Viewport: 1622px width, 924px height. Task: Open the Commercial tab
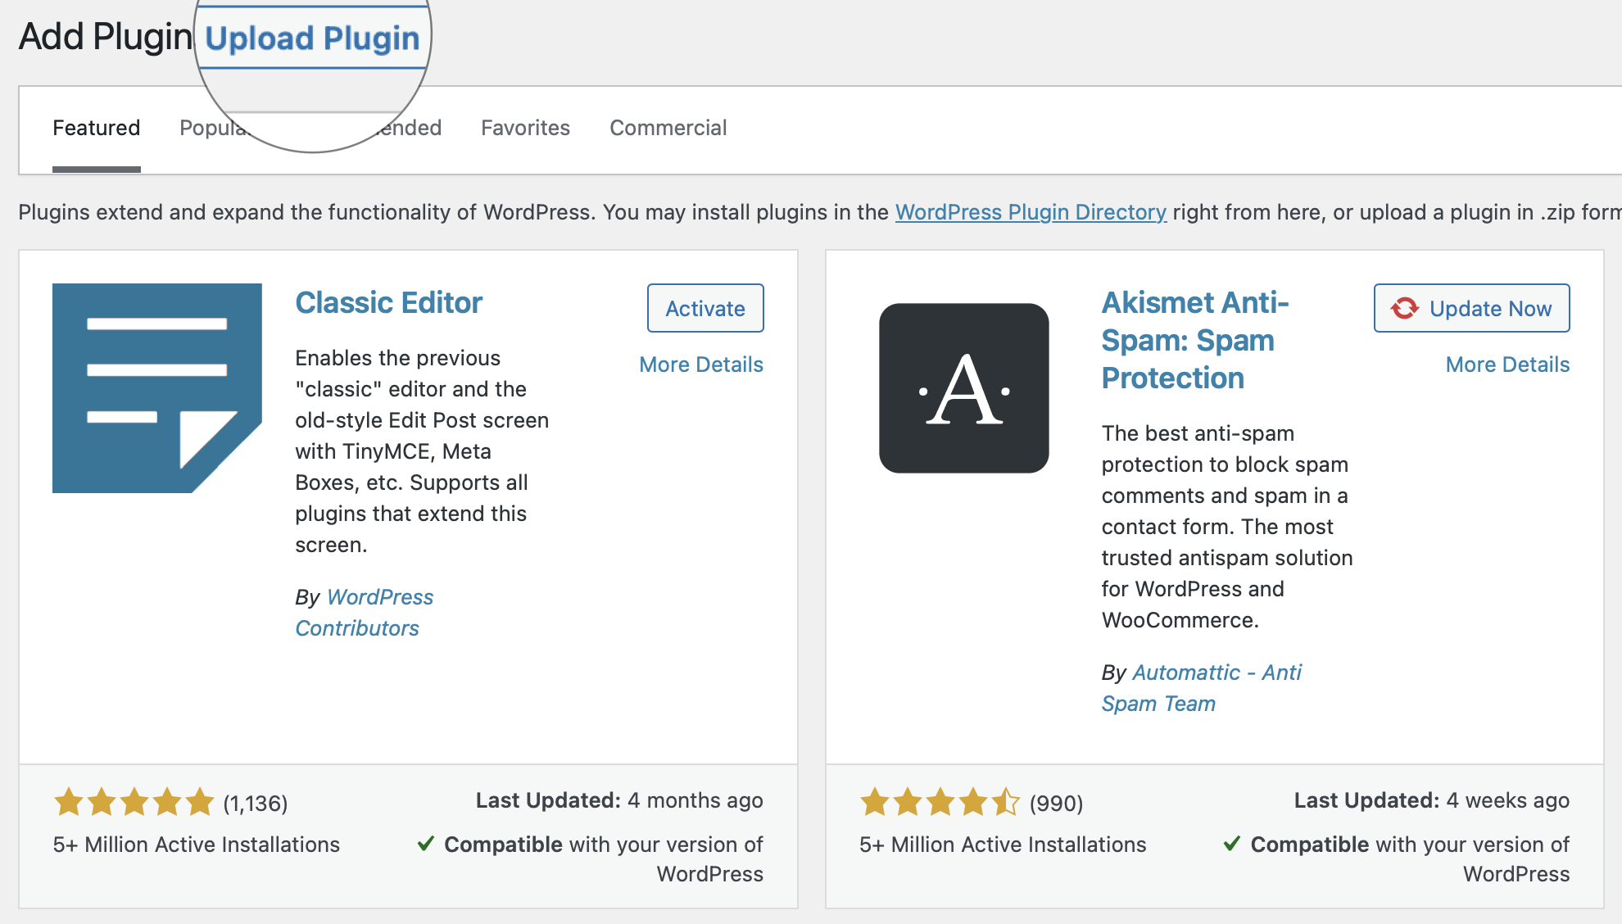[x=668, y=128]
